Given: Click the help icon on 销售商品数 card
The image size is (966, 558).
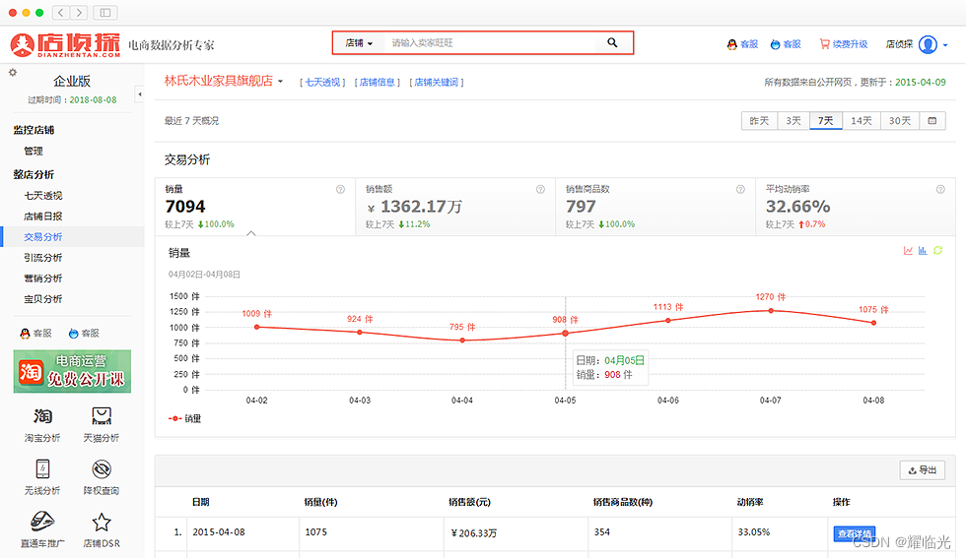Looking at the screenshot, I should click(740, 190).
